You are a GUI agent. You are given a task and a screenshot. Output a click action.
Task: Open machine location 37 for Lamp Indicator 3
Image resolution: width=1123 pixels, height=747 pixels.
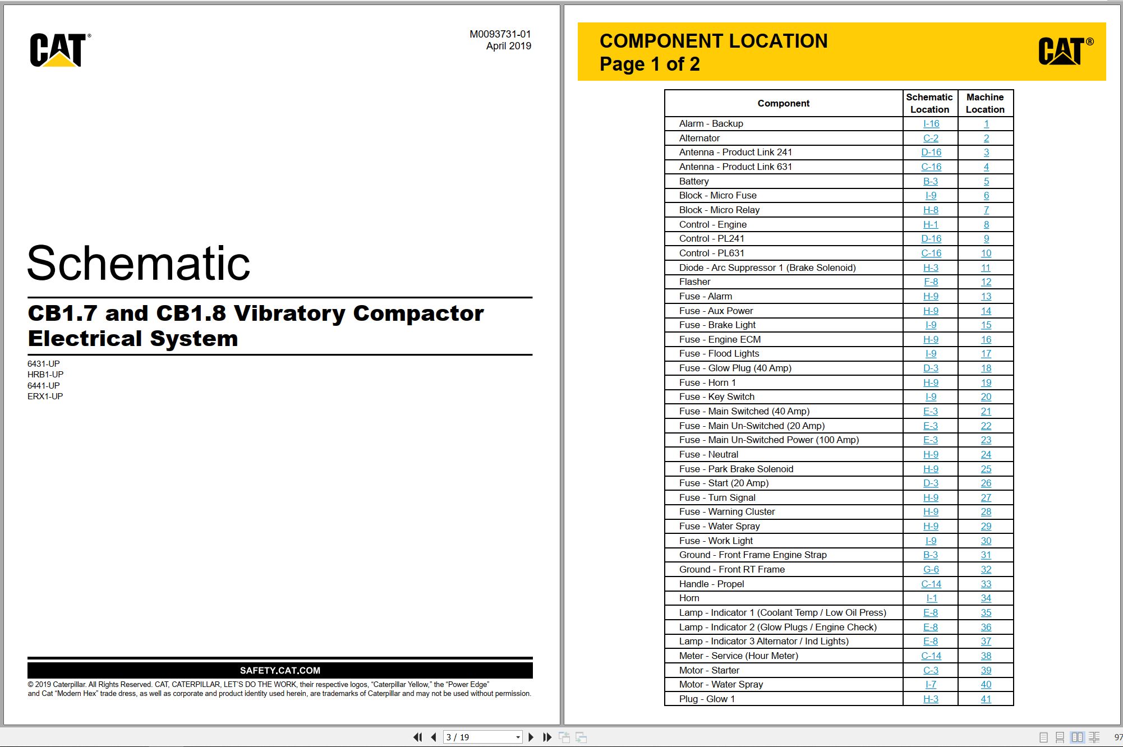tap(986, 641)
